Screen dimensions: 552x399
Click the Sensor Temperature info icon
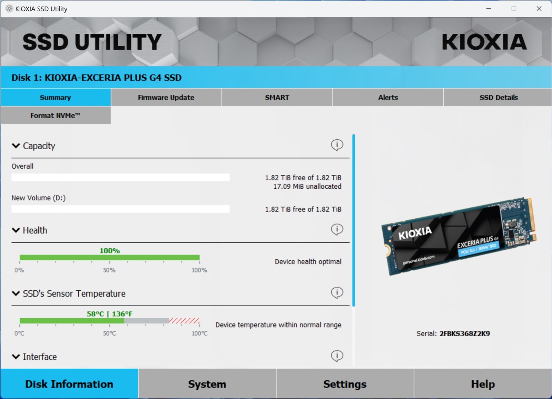pos(337,293)
